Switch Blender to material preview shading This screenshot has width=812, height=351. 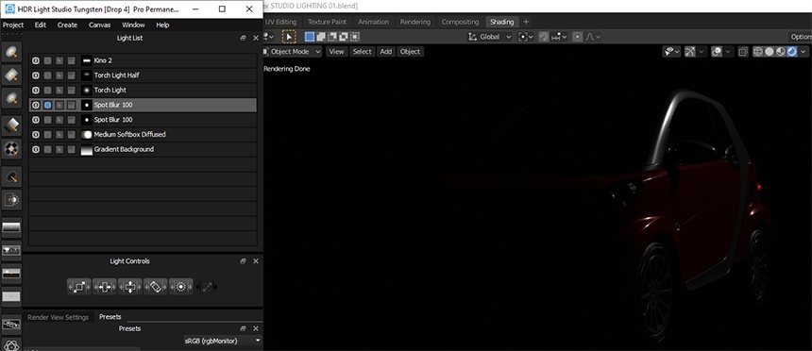[781, 51]
